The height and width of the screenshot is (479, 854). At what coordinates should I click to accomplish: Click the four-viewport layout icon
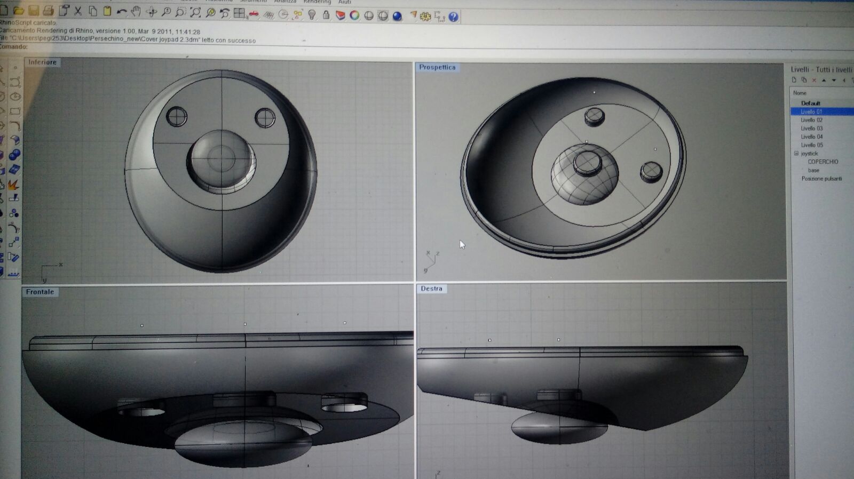(x=239, y=13)
